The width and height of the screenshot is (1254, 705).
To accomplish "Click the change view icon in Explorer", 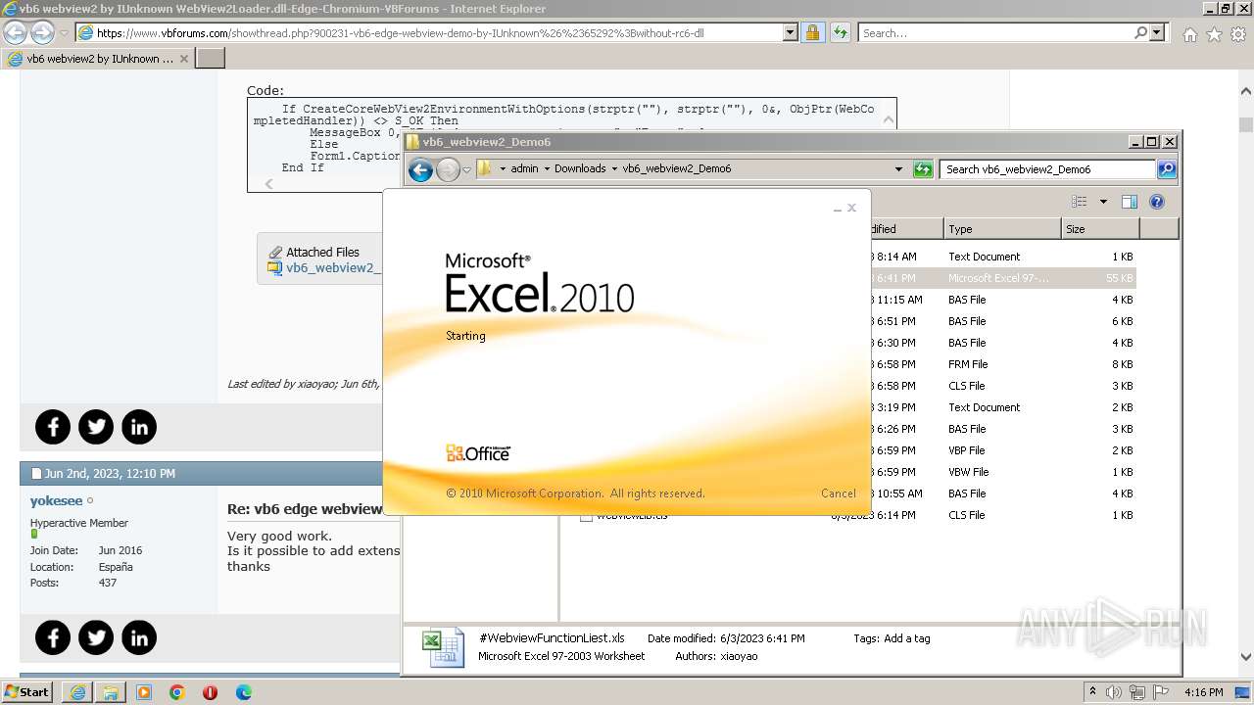I will coord(1080,202).
